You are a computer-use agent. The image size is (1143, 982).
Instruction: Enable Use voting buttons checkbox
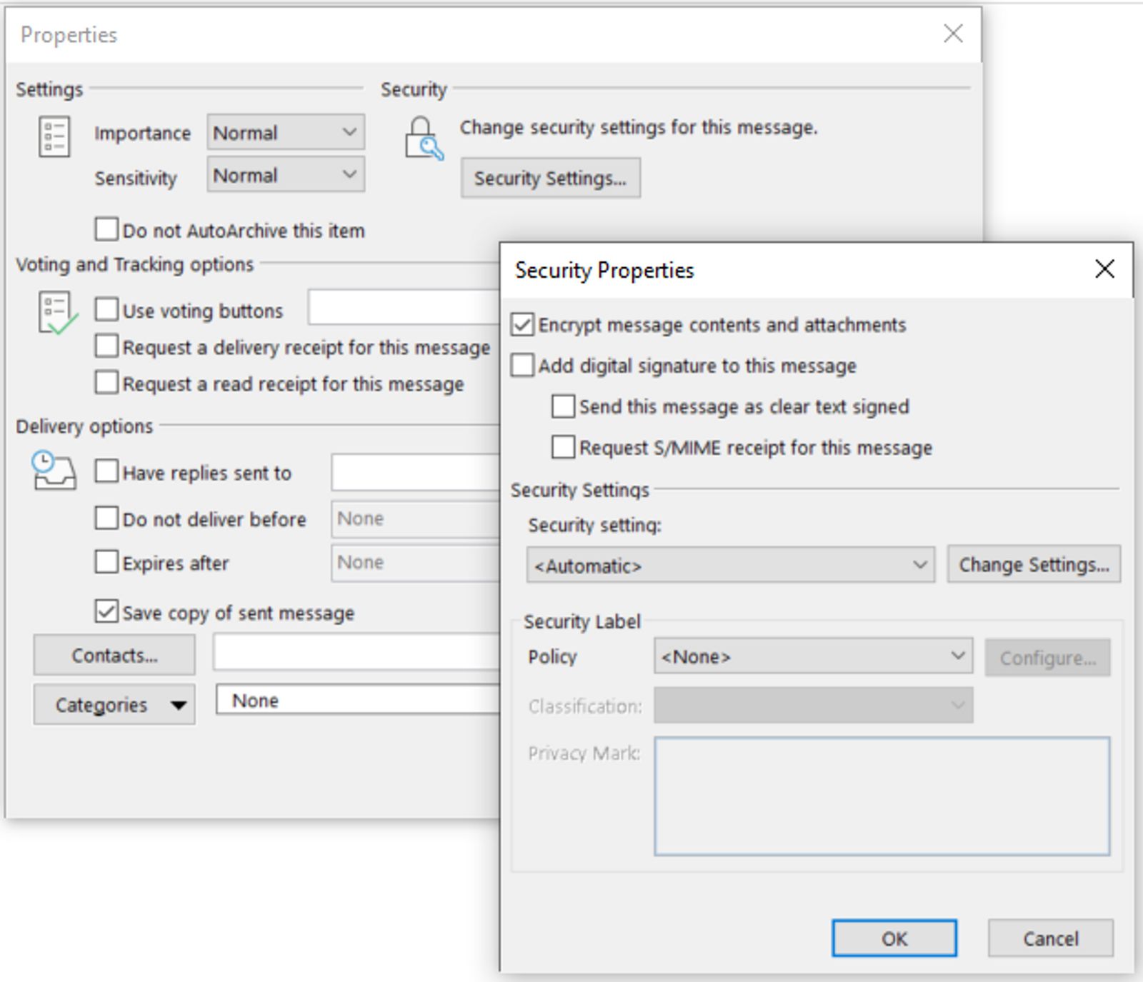tap(106, 309)
